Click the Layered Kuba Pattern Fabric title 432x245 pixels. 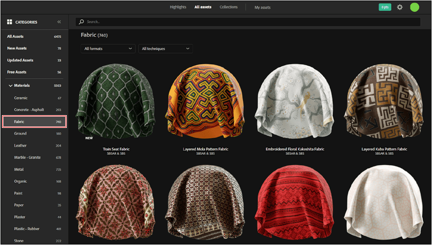click(x=384, y=149)
